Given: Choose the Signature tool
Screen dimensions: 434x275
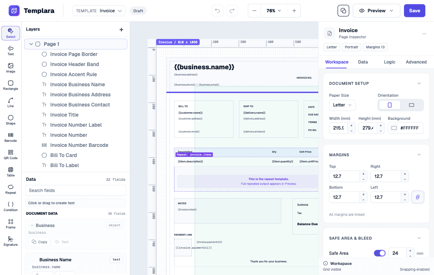Looking at the screenshot, I should (x=10, y=241).
